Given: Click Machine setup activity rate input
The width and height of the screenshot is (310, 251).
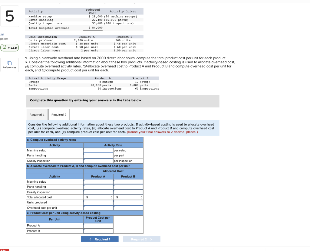Looking at the screenshot, I should coord(98,150).
